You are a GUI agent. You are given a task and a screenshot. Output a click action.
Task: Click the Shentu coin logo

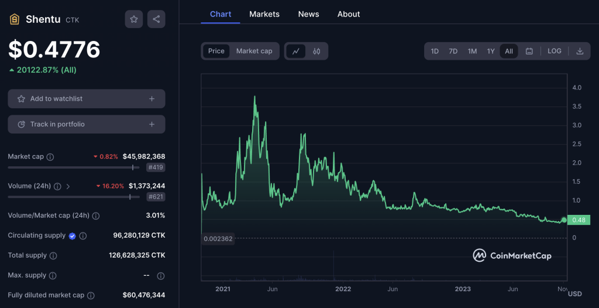15,19
